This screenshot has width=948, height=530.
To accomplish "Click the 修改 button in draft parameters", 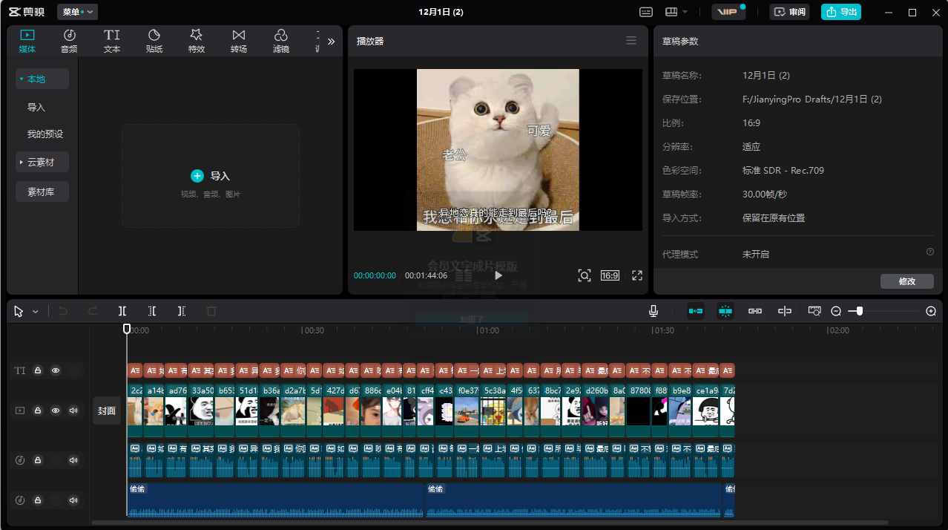I will [x=906, y=281].
